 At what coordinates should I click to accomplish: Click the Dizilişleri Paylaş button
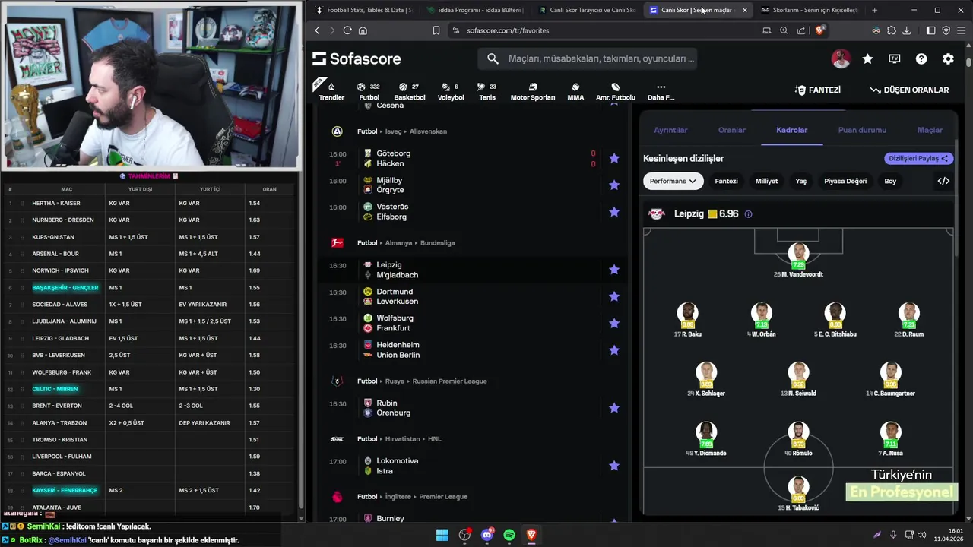click(919, 159)
